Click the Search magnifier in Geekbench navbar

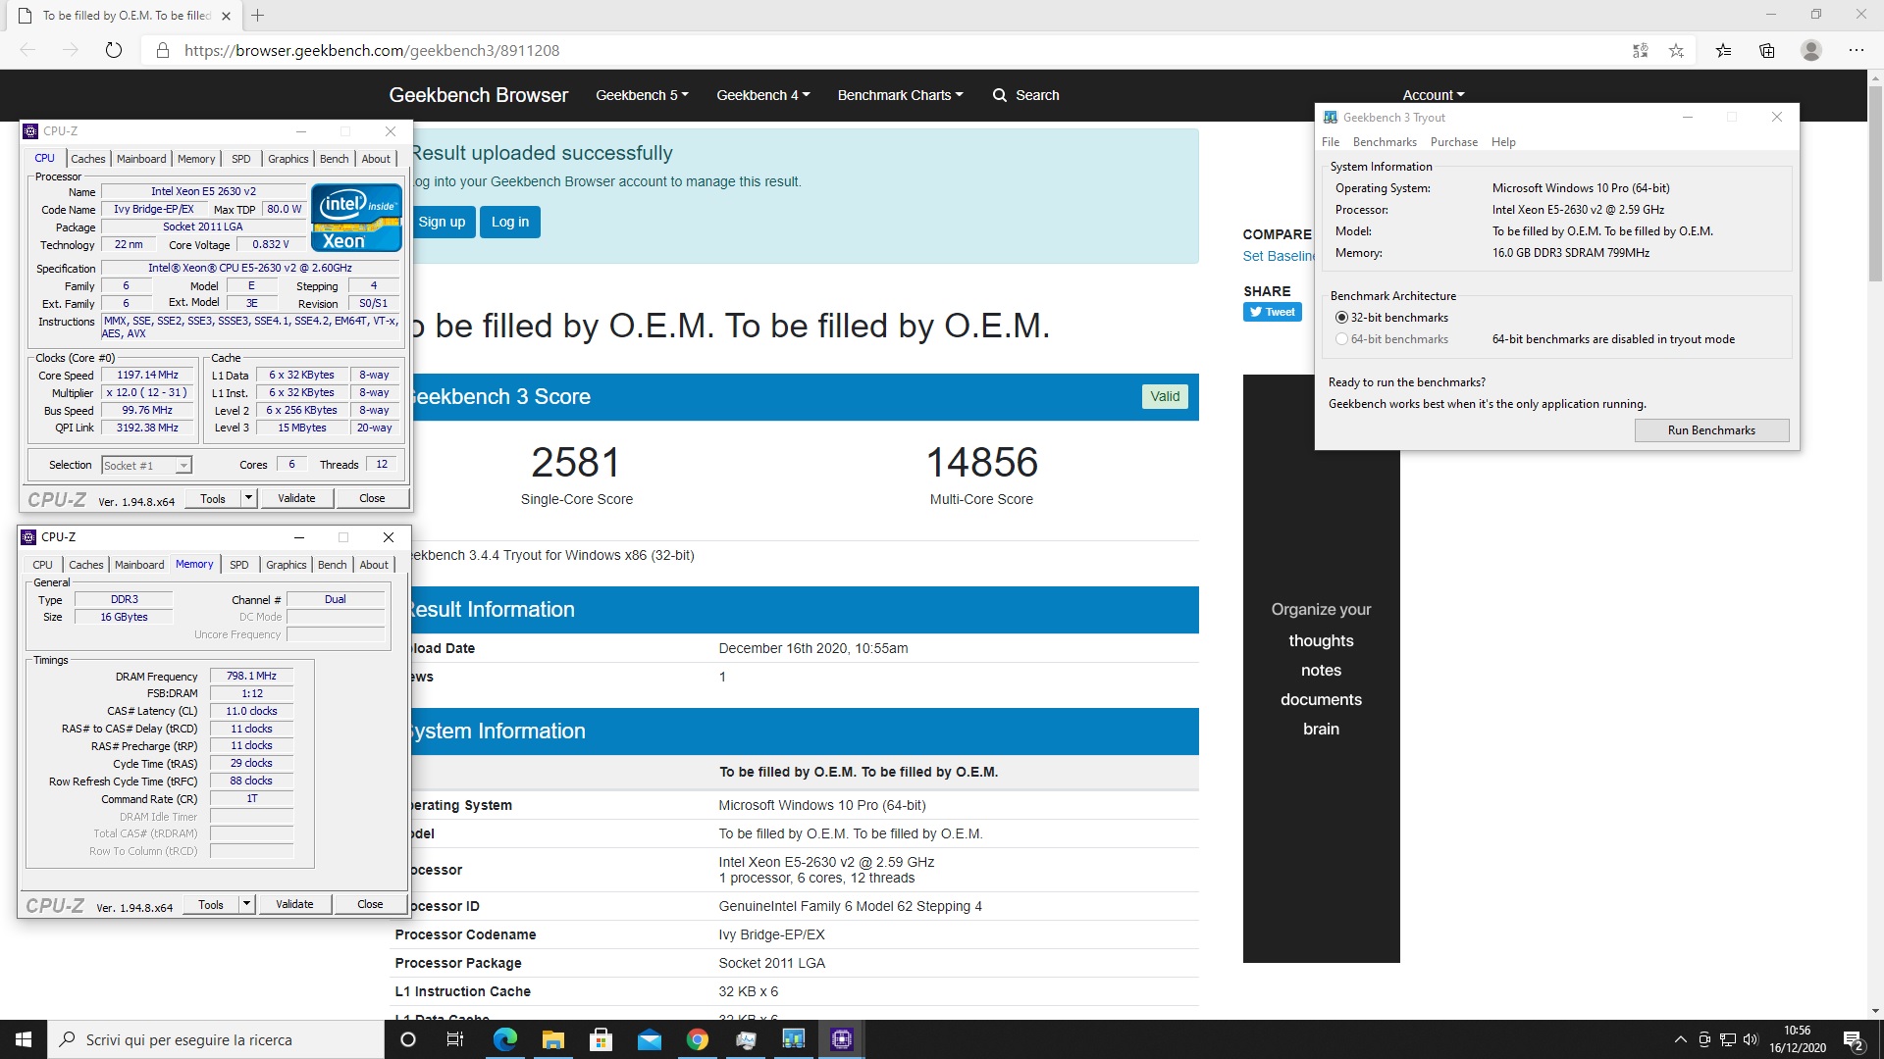coord(1025,95)
